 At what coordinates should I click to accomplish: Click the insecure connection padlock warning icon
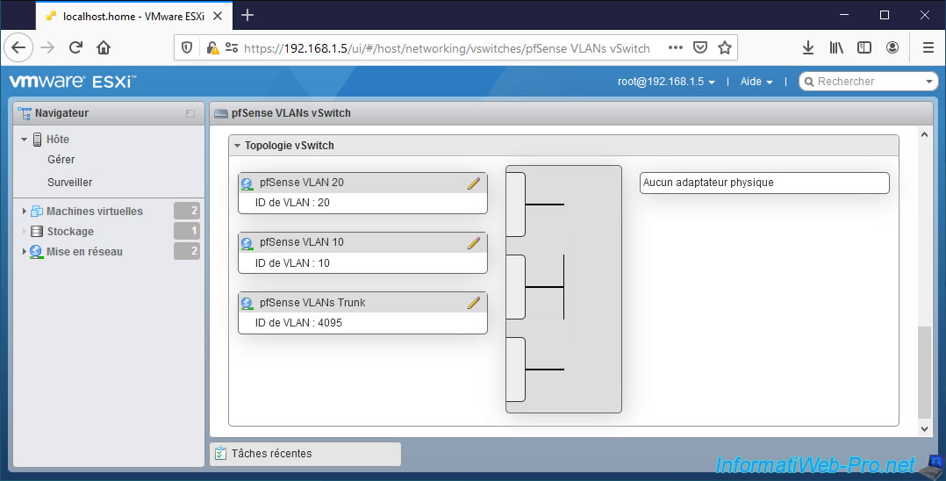click(212, 47)
